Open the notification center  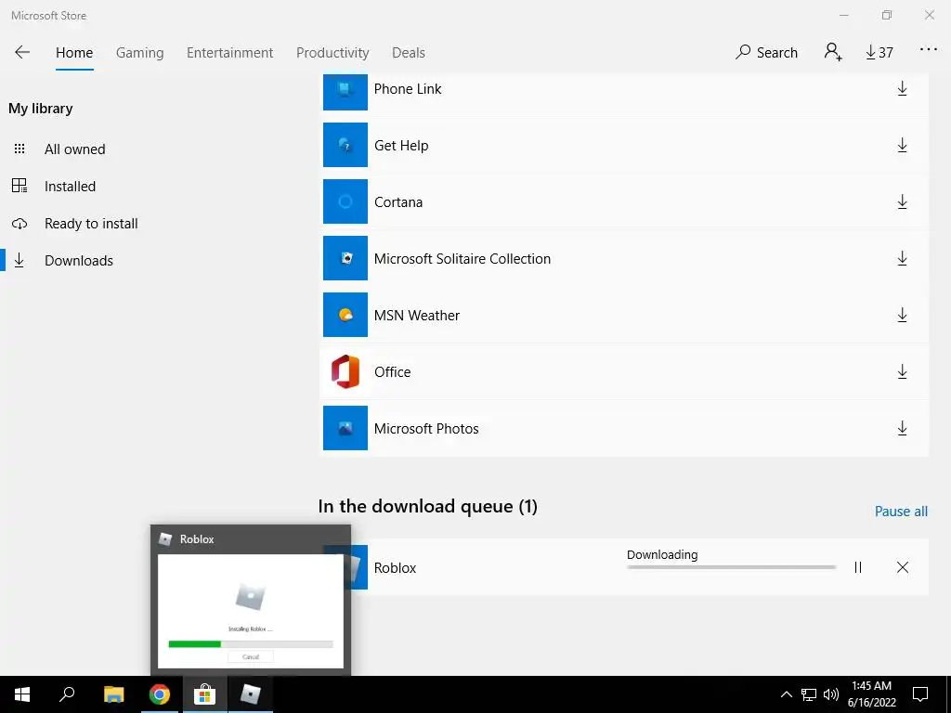point(920,694)
